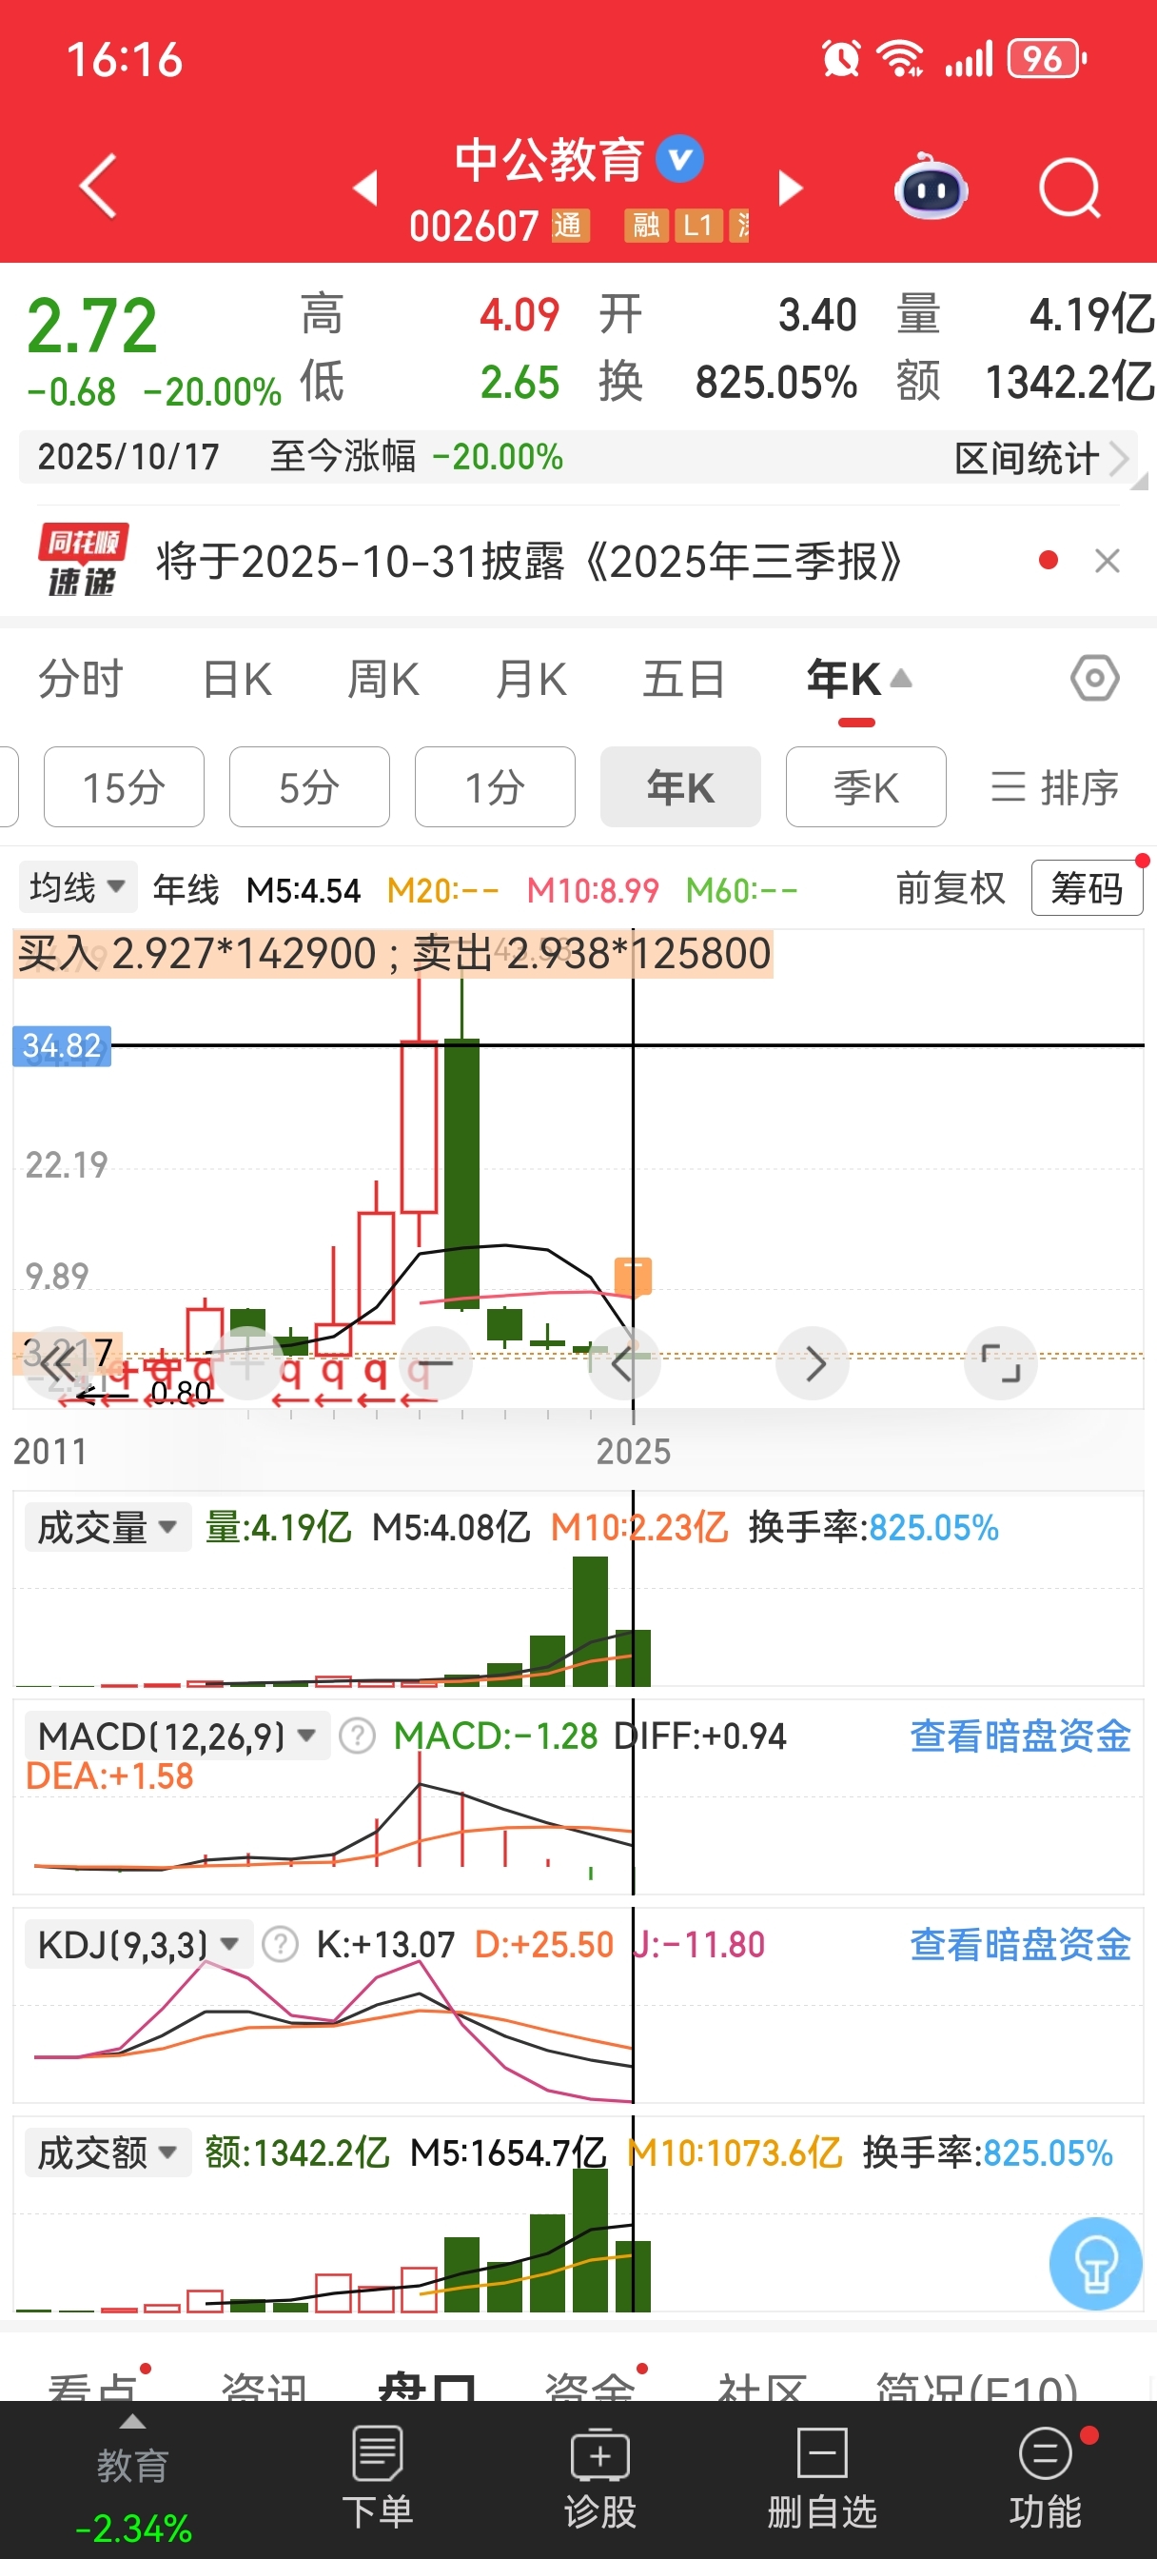The image size is (1157, 2559).
Task: Tap the Wi-Fi icon in the status bar
Action: 900,59
